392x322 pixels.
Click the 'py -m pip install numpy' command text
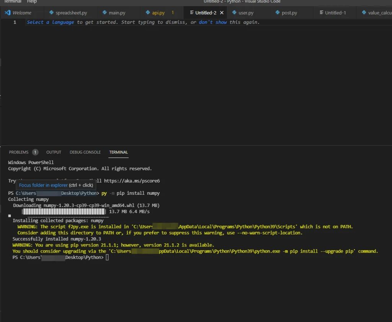click(131, 193)
